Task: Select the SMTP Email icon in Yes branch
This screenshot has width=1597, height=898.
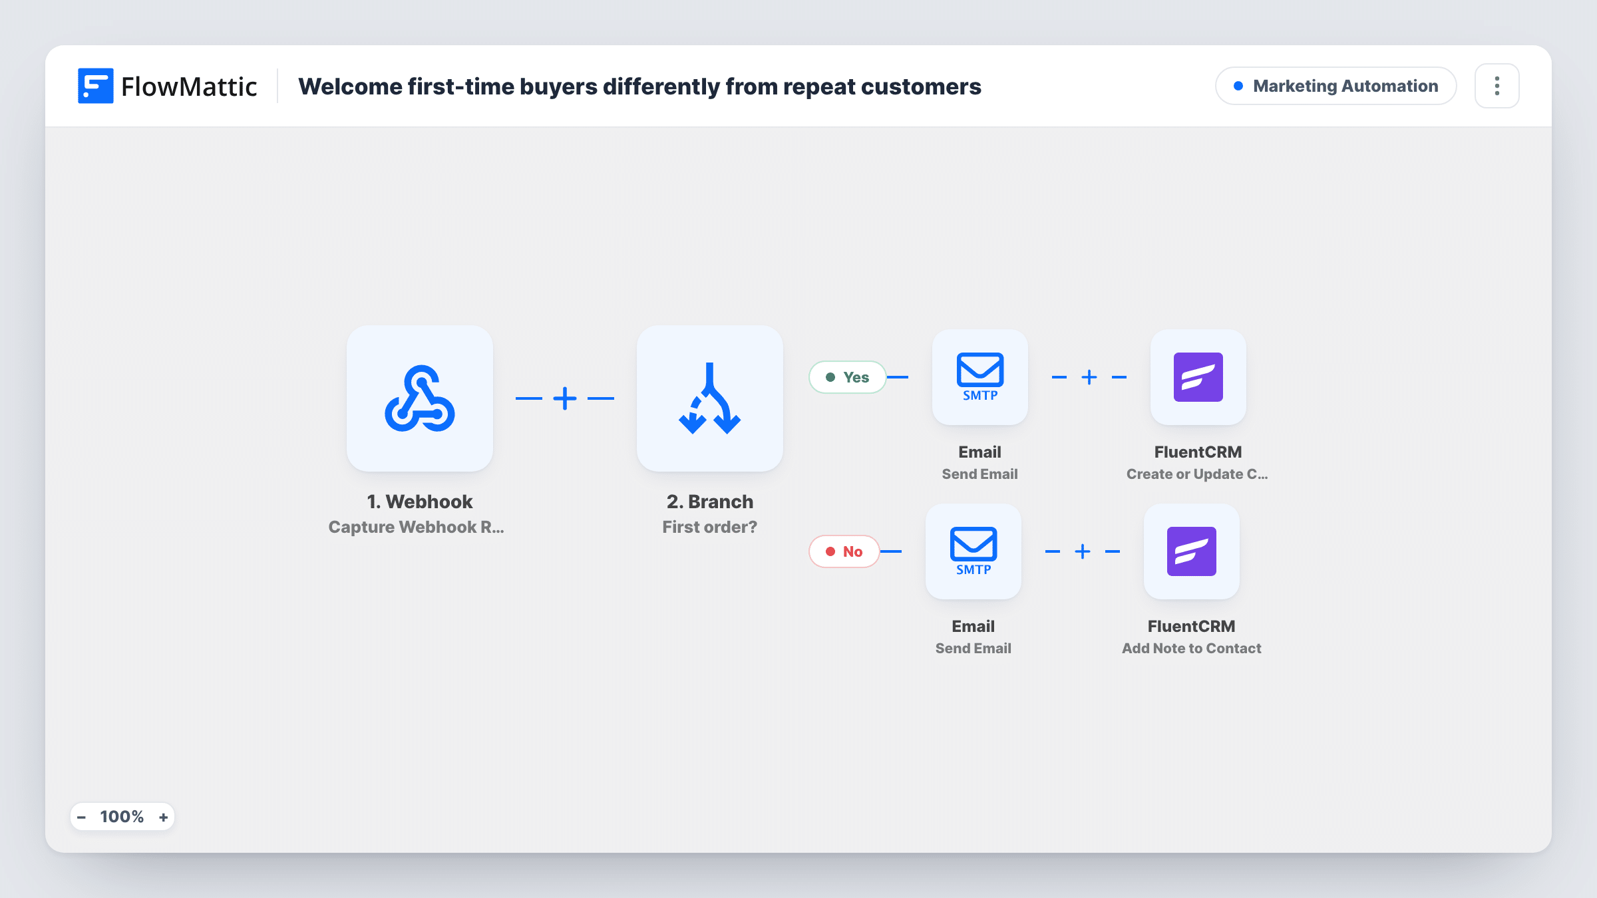Action: click(980, 377)
